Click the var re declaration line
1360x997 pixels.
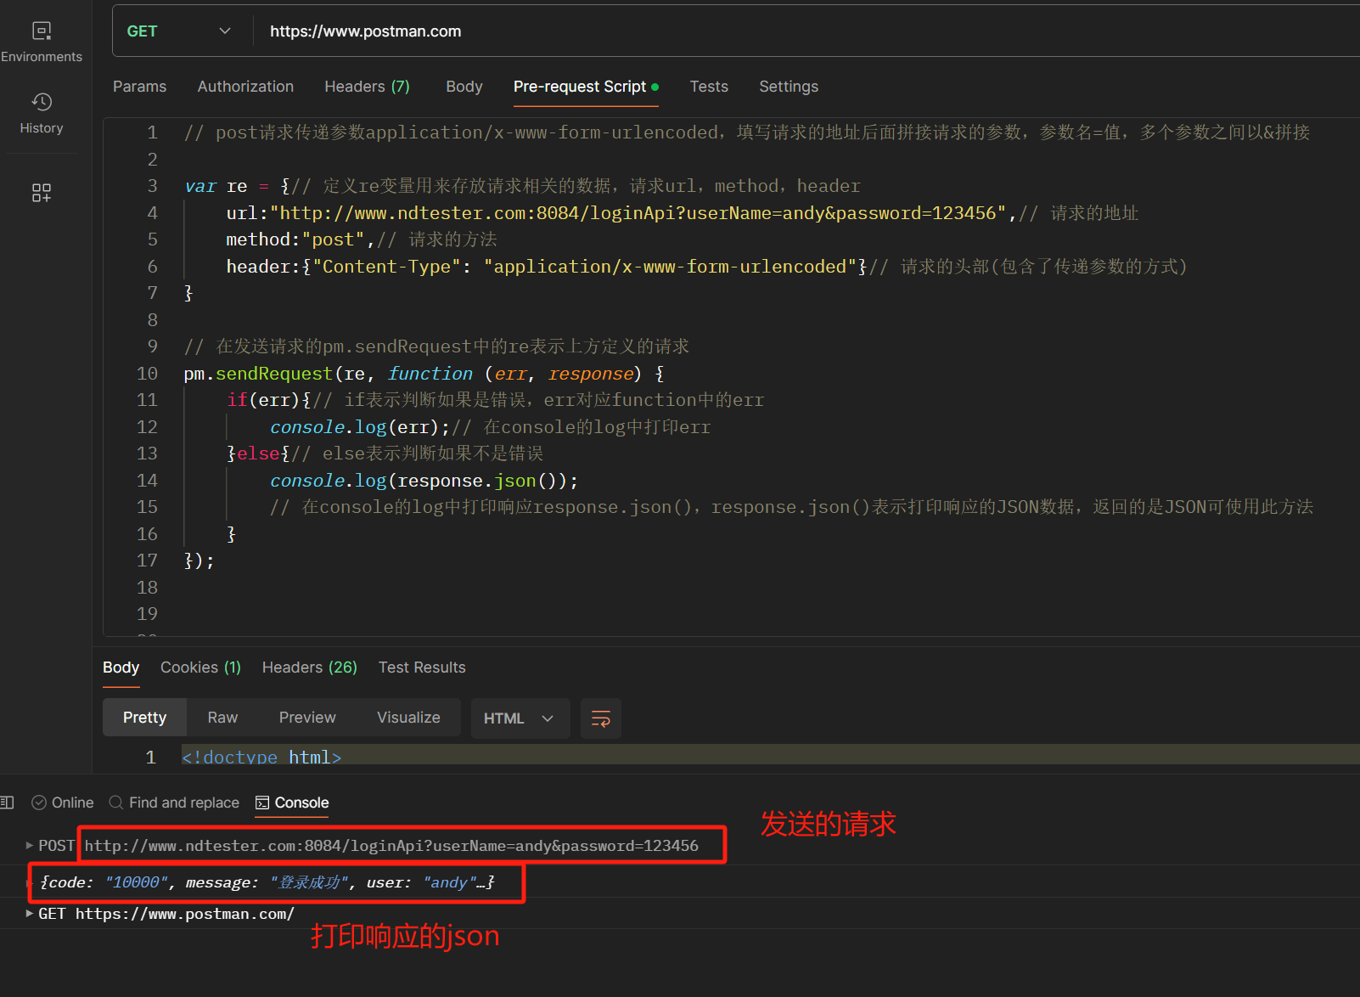pyautogui.click(x=522, y=186)
